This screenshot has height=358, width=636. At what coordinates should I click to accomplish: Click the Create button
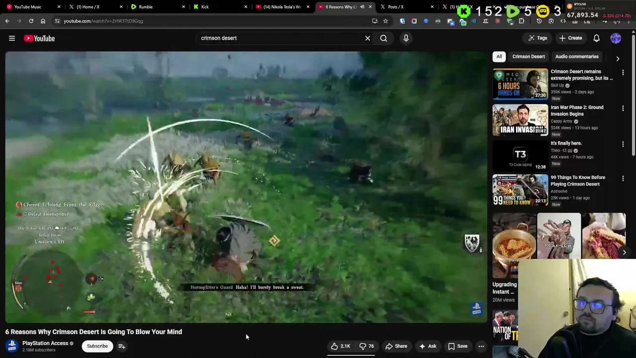point(570,38)
